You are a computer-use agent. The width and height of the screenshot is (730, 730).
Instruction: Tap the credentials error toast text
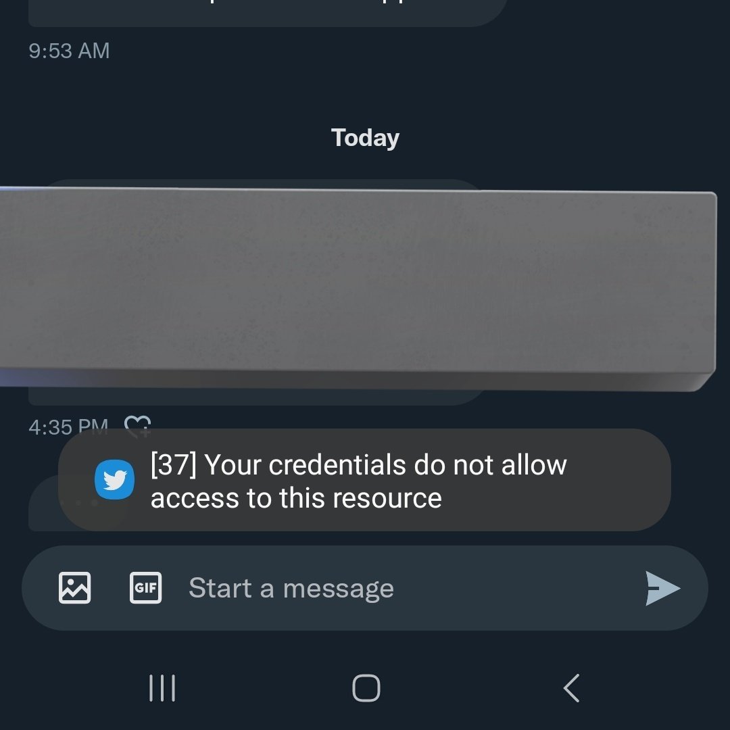click(x=358, y=481)
